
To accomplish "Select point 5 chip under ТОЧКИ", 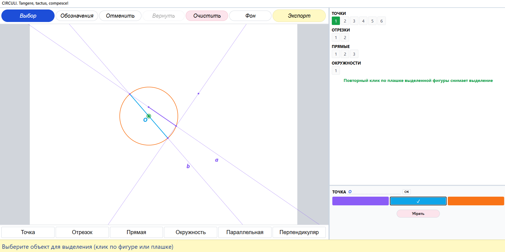I will coord(372,21).
